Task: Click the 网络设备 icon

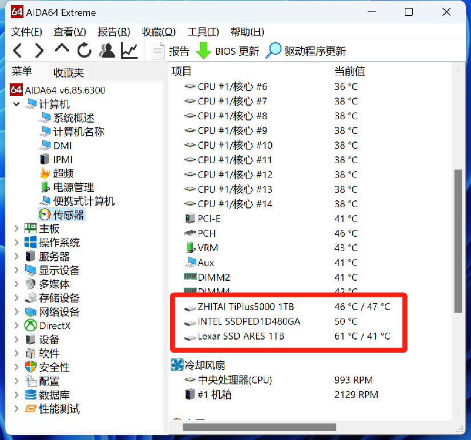Action: (x=30, y=312)
